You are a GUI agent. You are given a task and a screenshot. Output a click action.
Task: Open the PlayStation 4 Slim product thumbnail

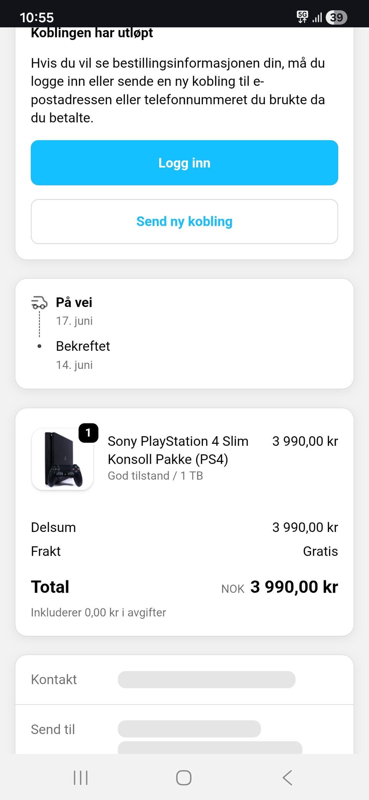(x=62, y=459)
